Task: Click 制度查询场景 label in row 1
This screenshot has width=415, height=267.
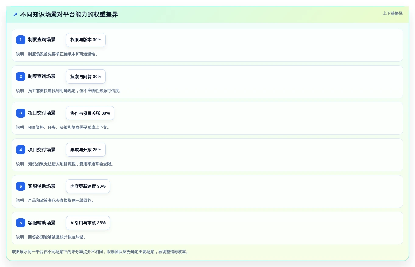Action: [x=42, y=40]
